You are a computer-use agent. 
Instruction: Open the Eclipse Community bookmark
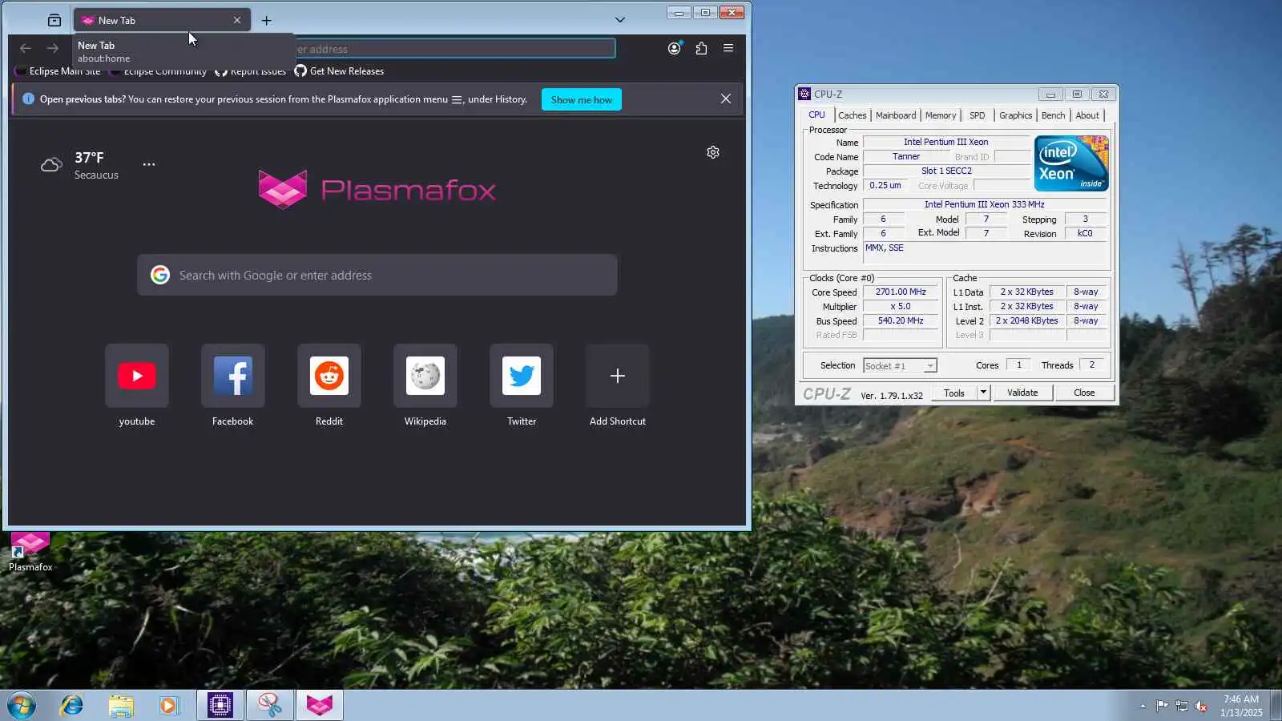tap(158, 71)
